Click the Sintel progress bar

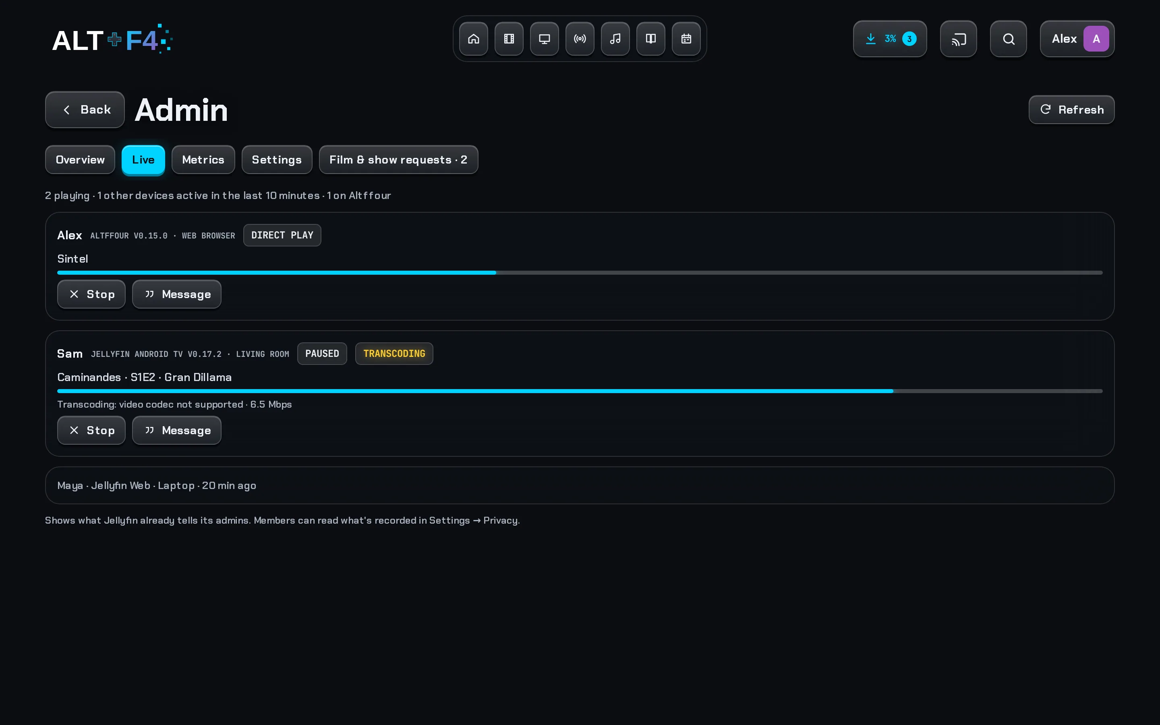580,272
